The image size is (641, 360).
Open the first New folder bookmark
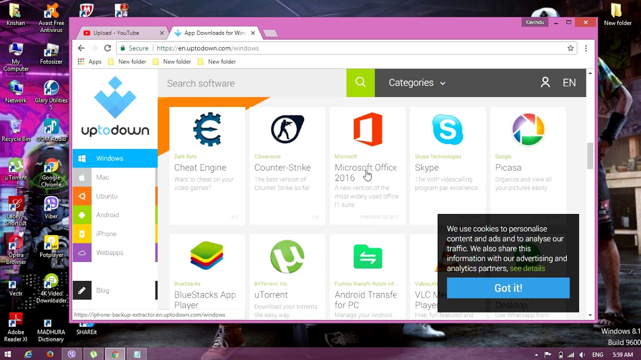[x=127, y=61]
